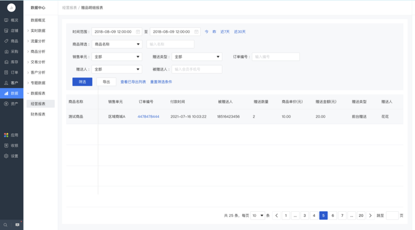Open 数据概览 menu item
Viewport: 415px width, 230px height.
(38, 20)
